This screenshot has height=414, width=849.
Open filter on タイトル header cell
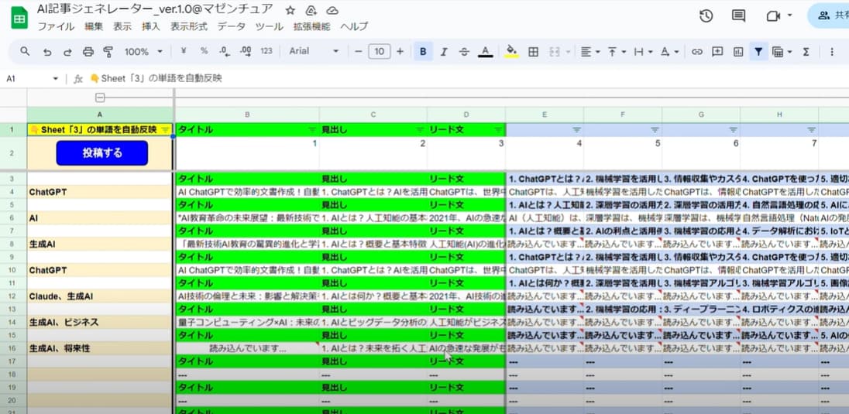pos(312,130)
